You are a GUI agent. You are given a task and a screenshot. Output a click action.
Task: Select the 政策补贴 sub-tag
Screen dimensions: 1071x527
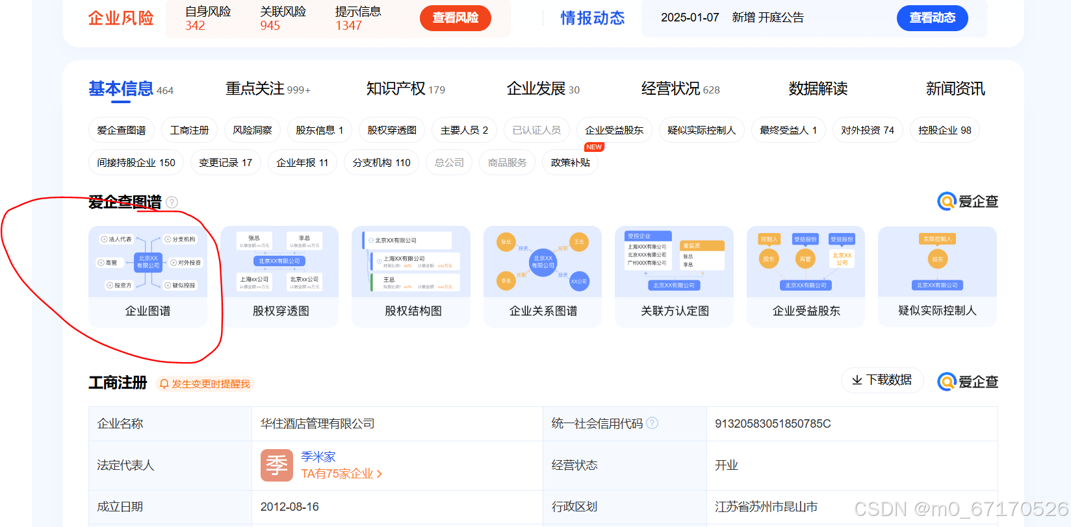click(570, 163)
